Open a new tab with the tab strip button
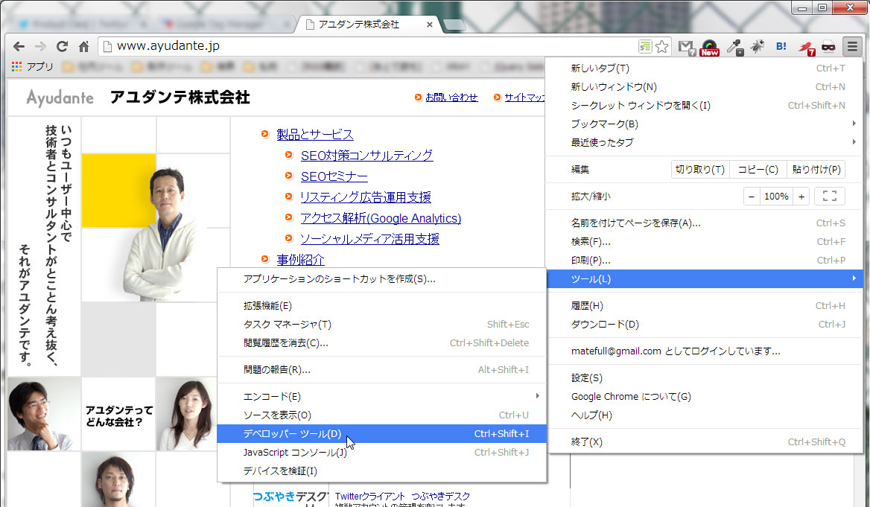870x507 pixels. click(x=454, y=25)
